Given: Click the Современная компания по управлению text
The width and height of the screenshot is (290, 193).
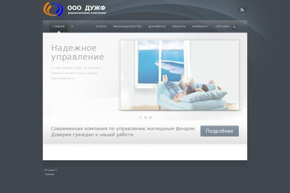Looking at the screenshot, I should [x=123, y=132].
